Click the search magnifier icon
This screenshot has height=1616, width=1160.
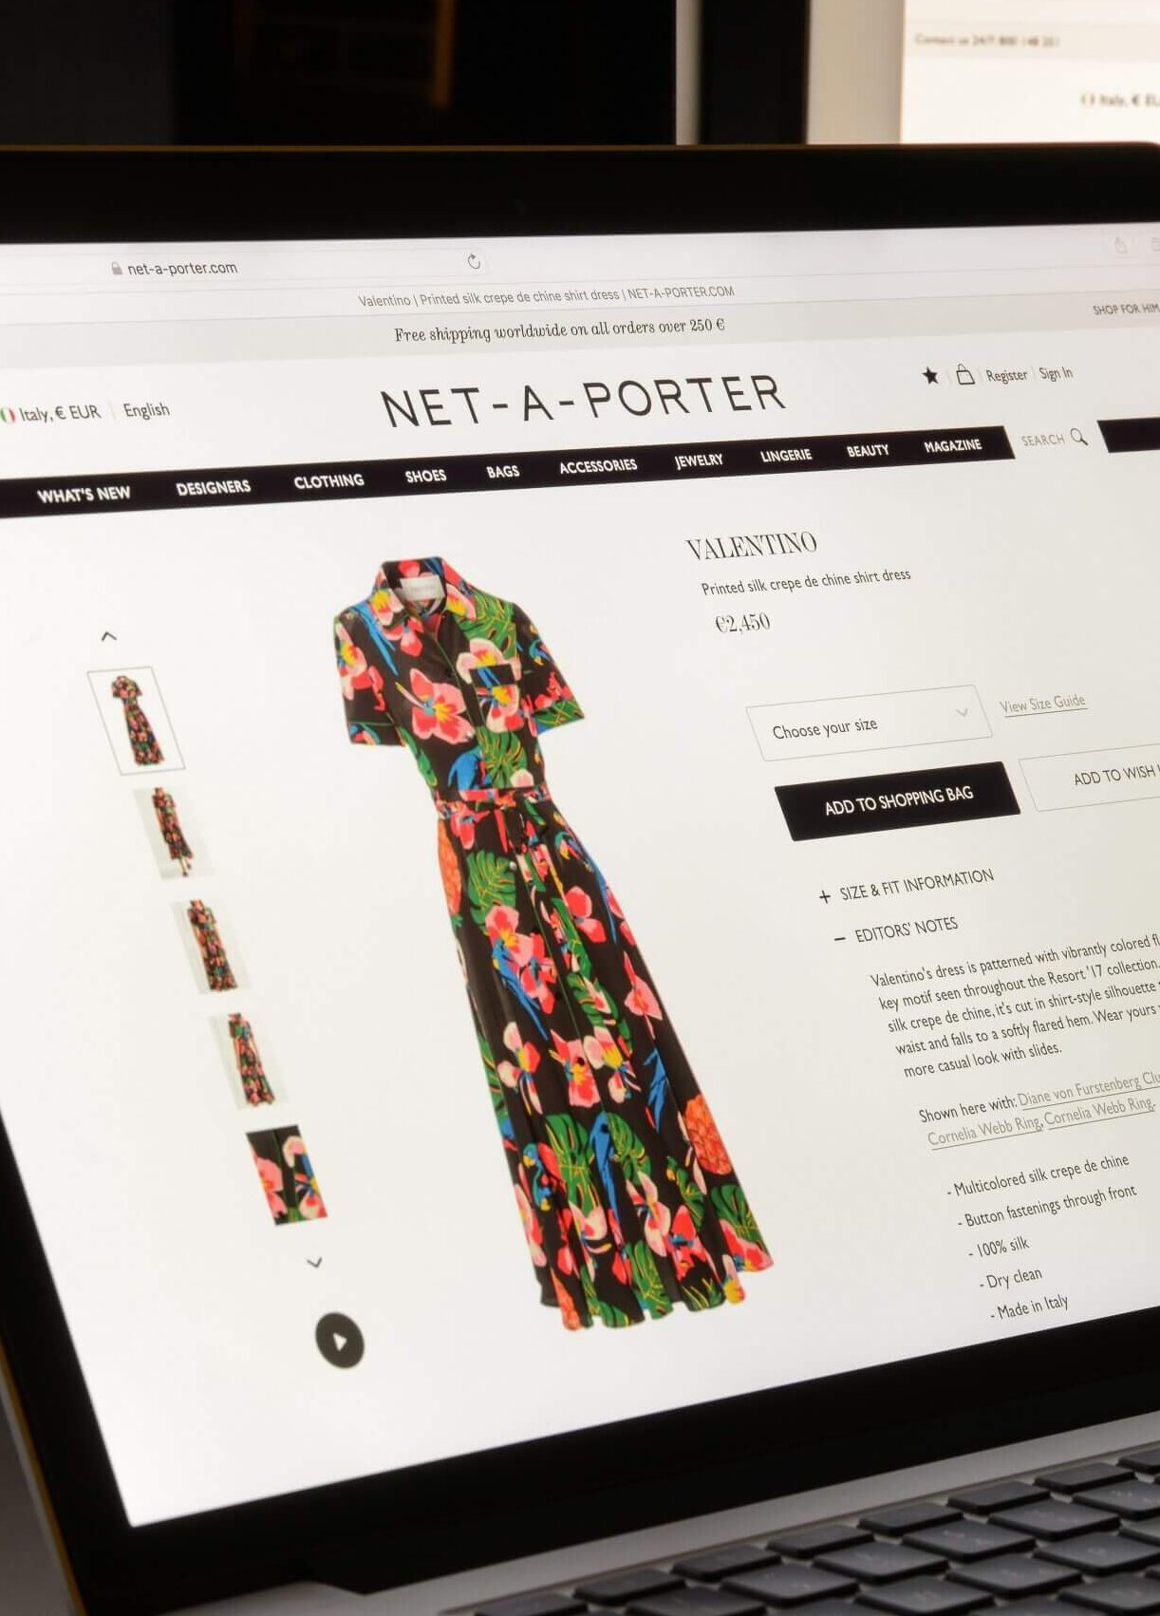pos(1078,437)
